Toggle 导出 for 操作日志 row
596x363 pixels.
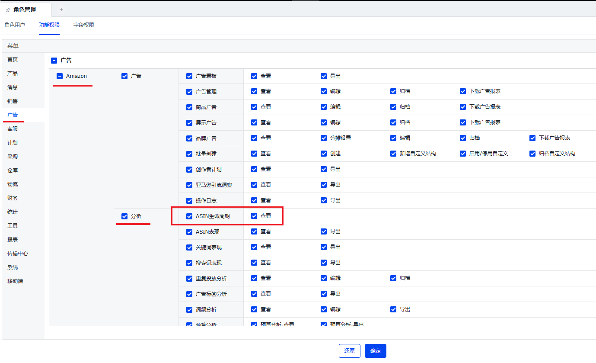(324, 200)
